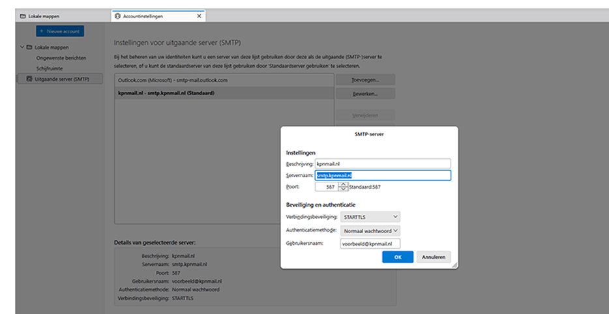This screenshot has width=609, height=314.
Task: Click the Uitgaande server (SMTP) icon
Action: [x=29, y=79]
